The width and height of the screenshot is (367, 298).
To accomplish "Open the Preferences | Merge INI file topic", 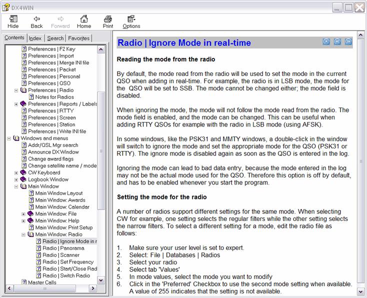I will 58,62.
